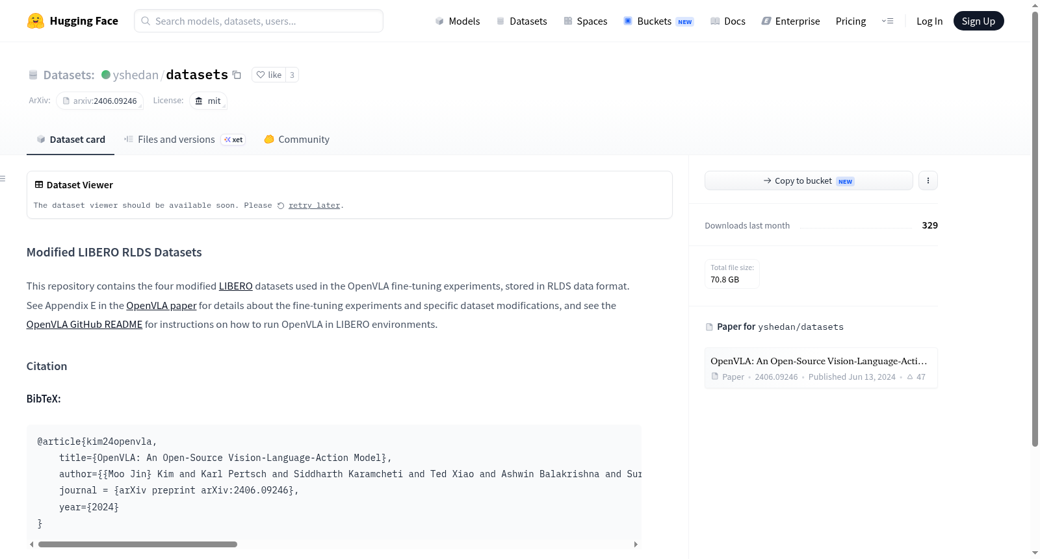Open the OpenVLA paper link
Viewport: 1040px width, 559px height.
tap(161, 306)
